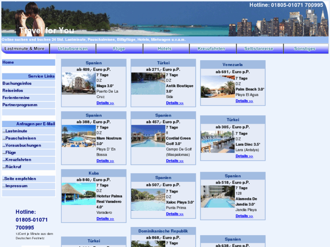
Task: Click the Kuba card header
Action: click(94, 173)
